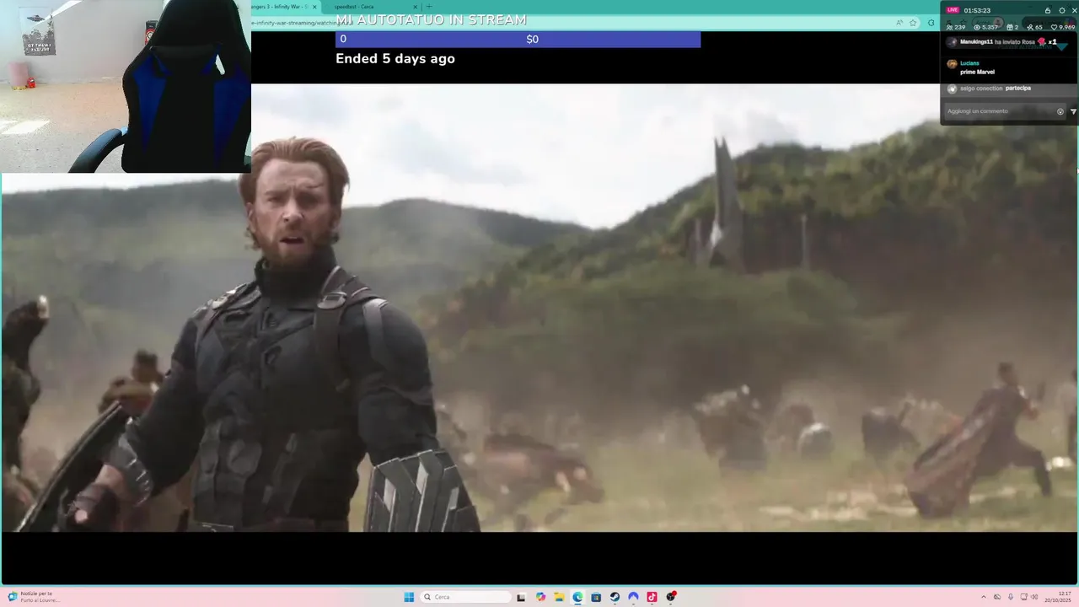Switch to Microsoft Edge in taskbar

click(577, 597)
